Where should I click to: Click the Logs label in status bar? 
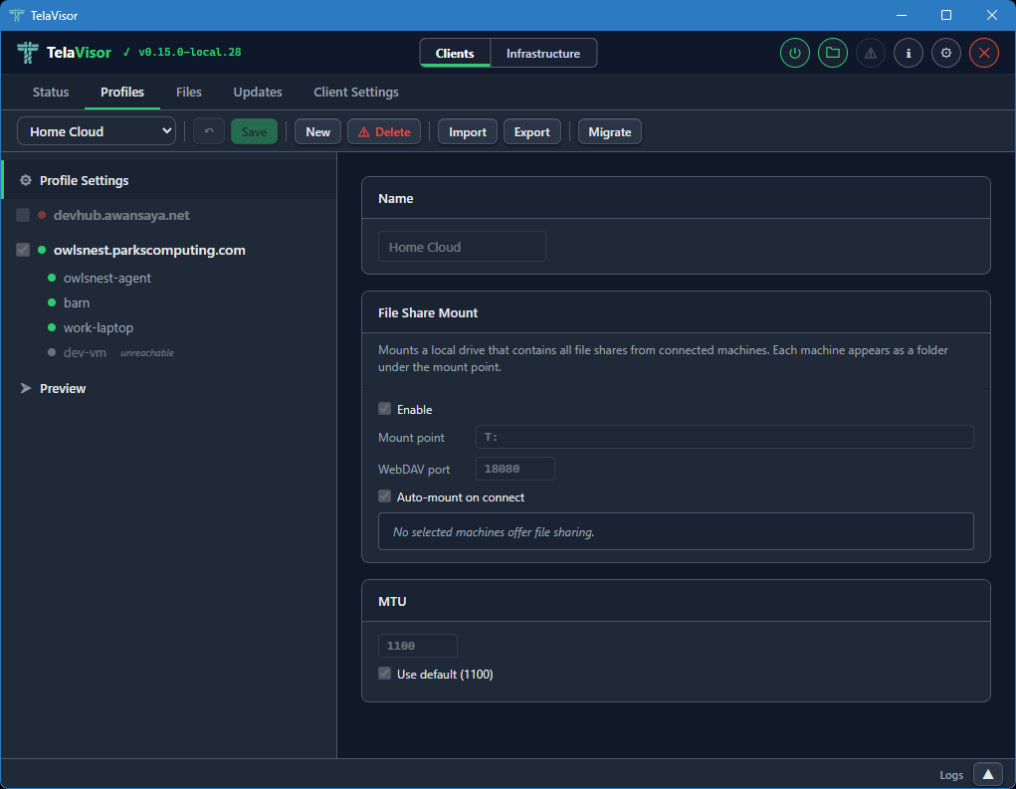pyautogui.click(x=951, y=775)
